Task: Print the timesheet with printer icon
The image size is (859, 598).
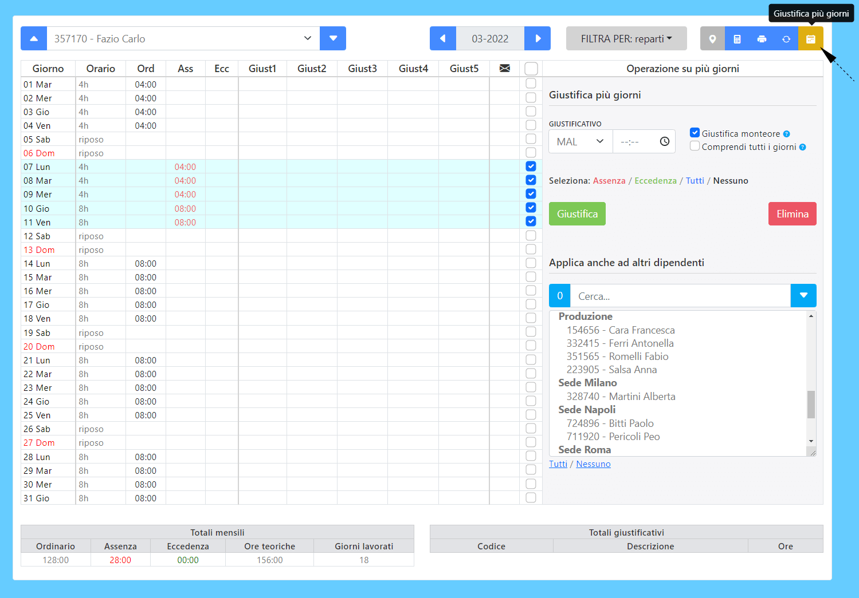Action: [762, 39]
